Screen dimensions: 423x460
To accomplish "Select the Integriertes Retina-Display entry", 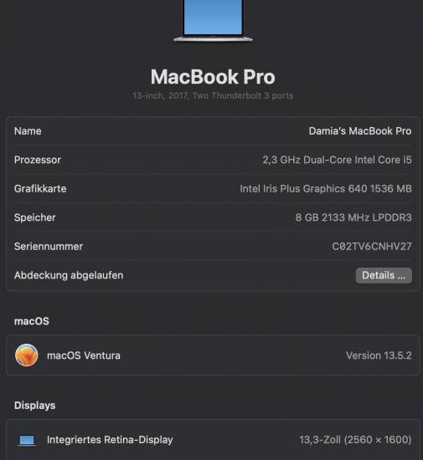I will 110,440.
